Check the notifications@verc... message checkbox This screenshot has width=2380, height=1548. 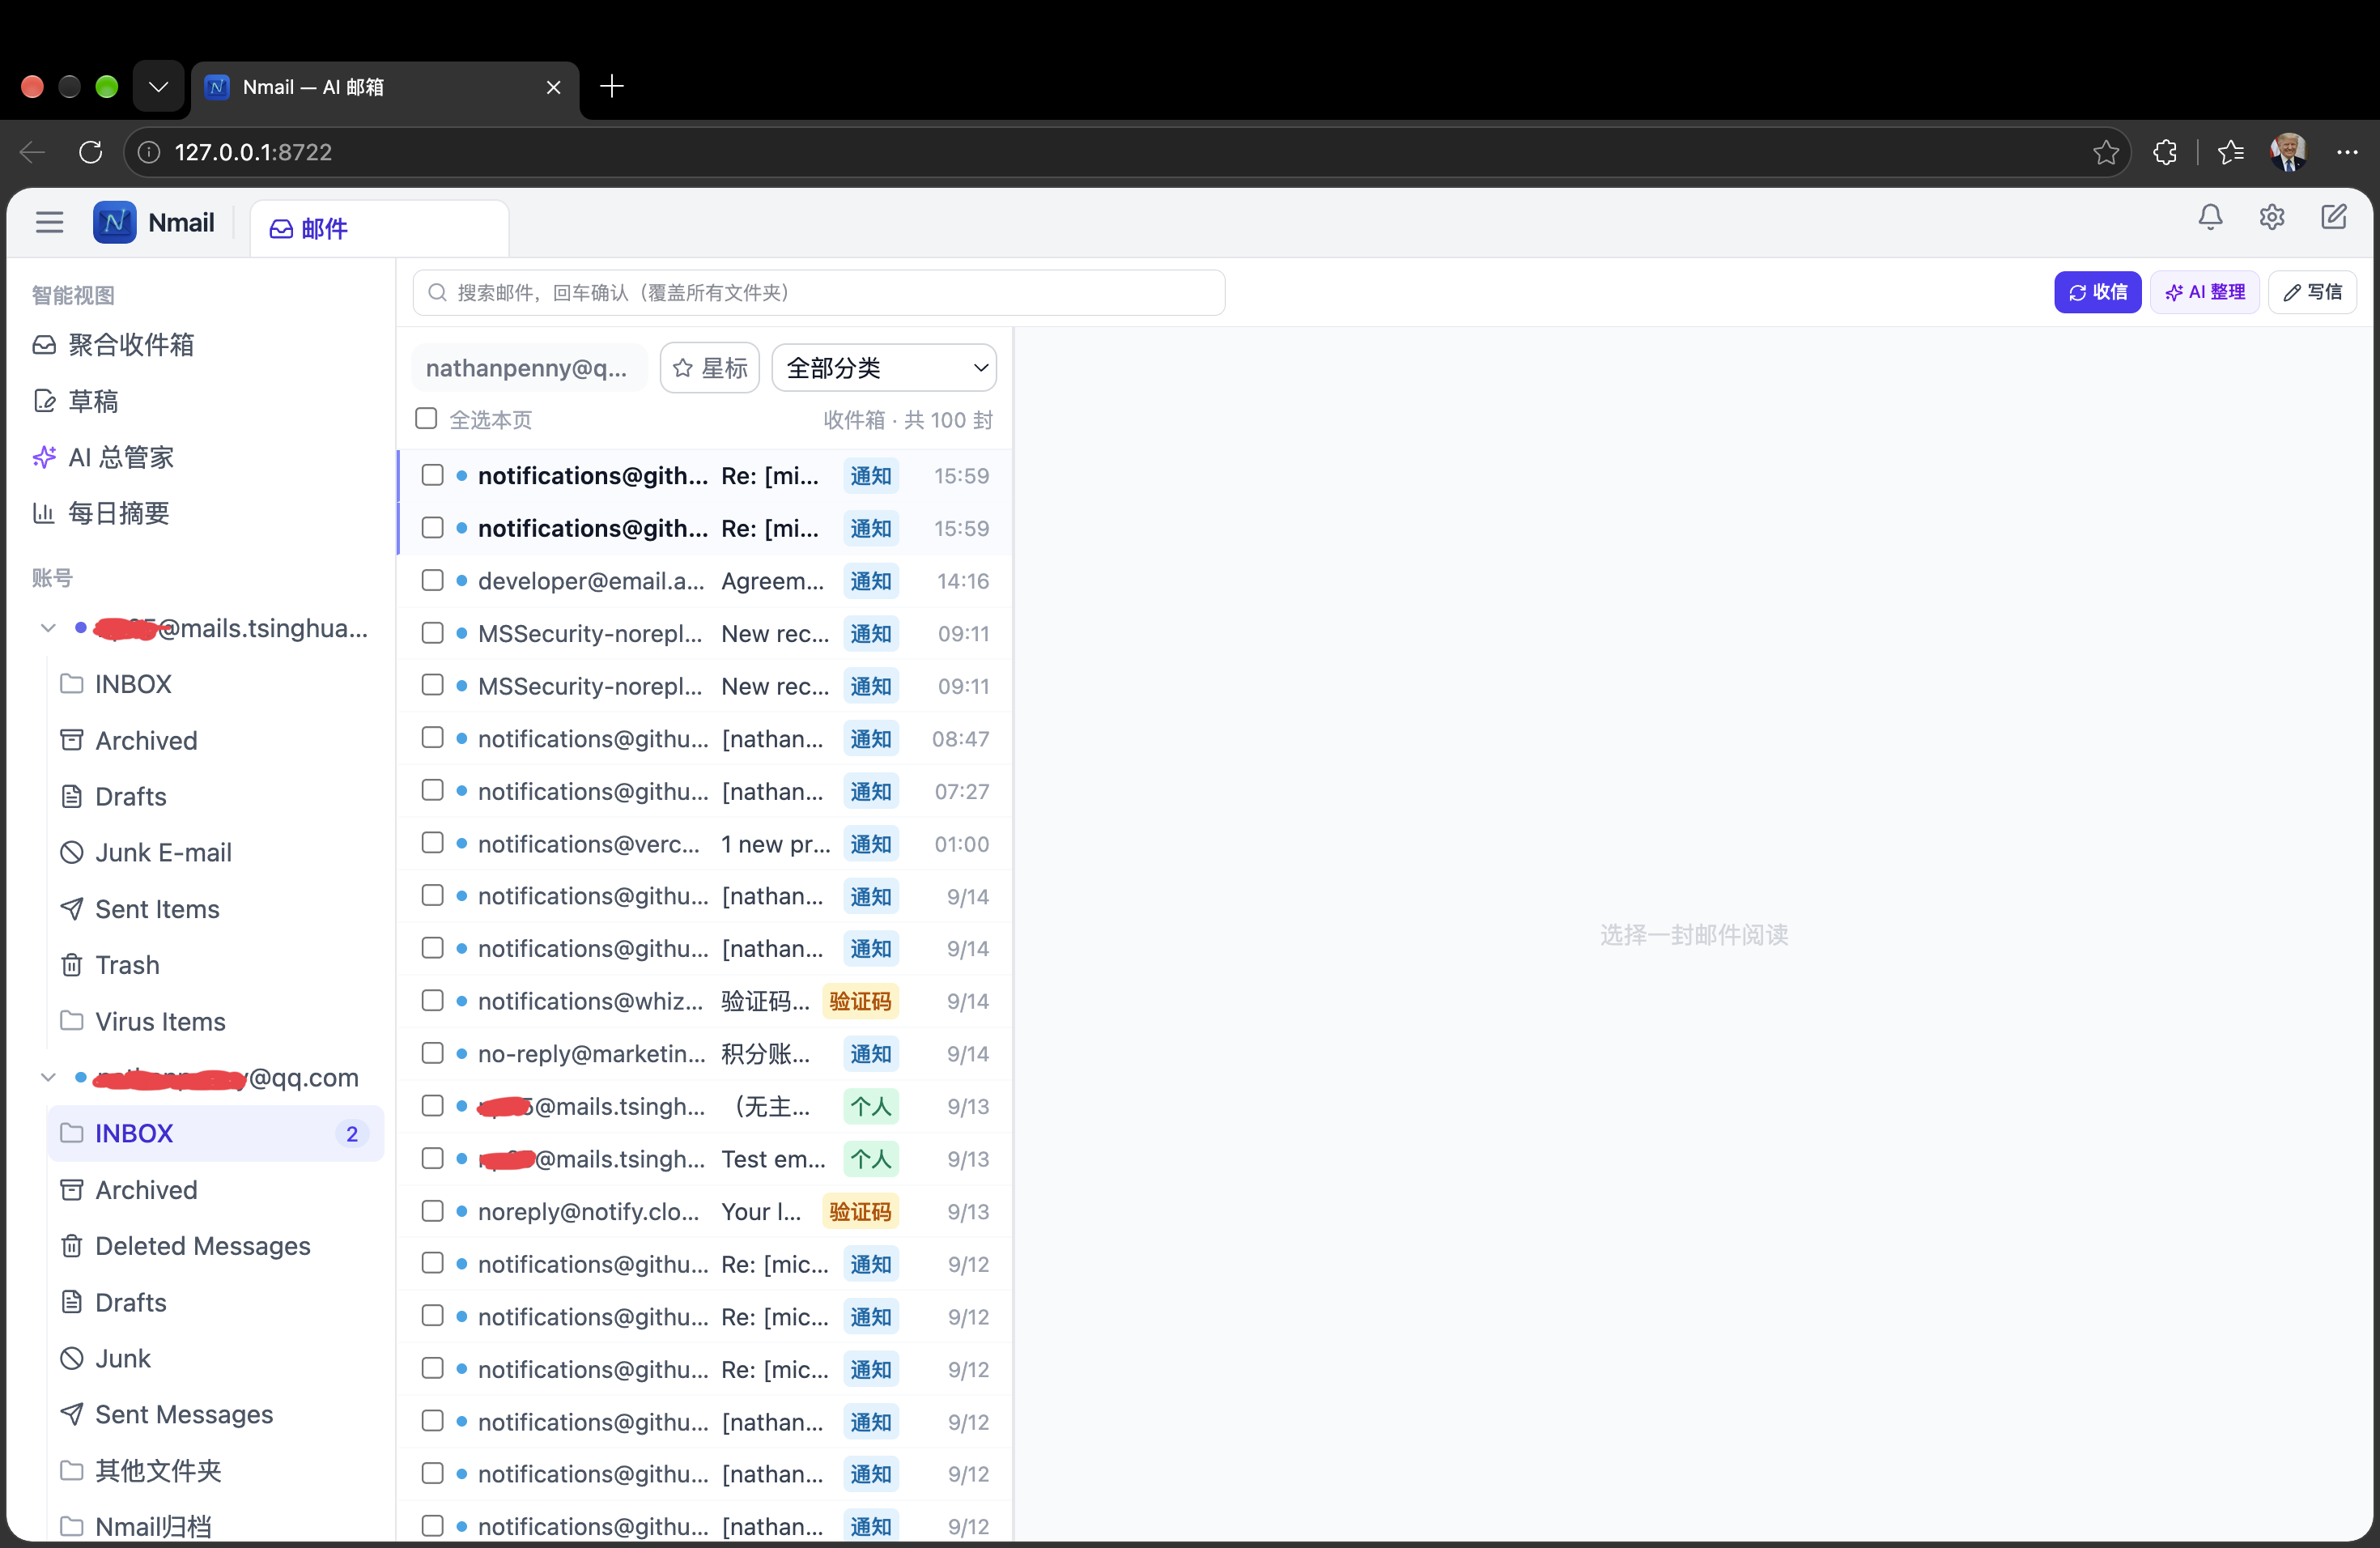pos(432,843)
